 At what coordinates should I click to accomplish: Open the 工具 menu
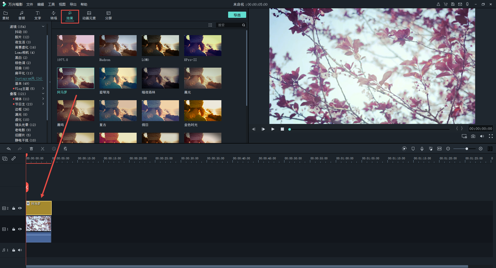point(51,4)
